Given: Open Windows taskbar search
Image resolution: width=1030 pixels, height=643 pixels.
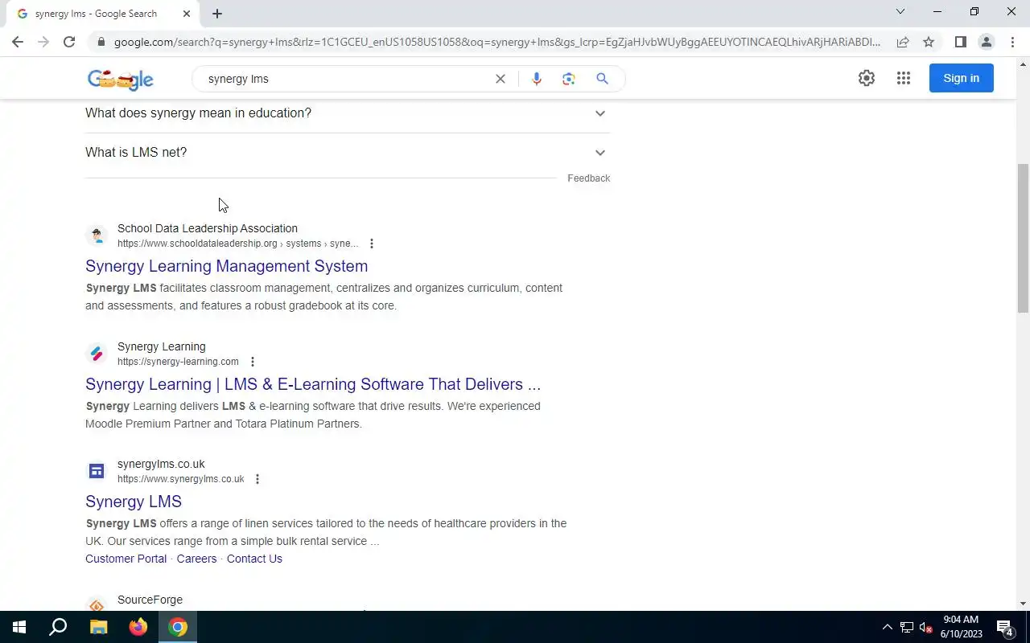Looking at the screenshot, I should 58,627.
